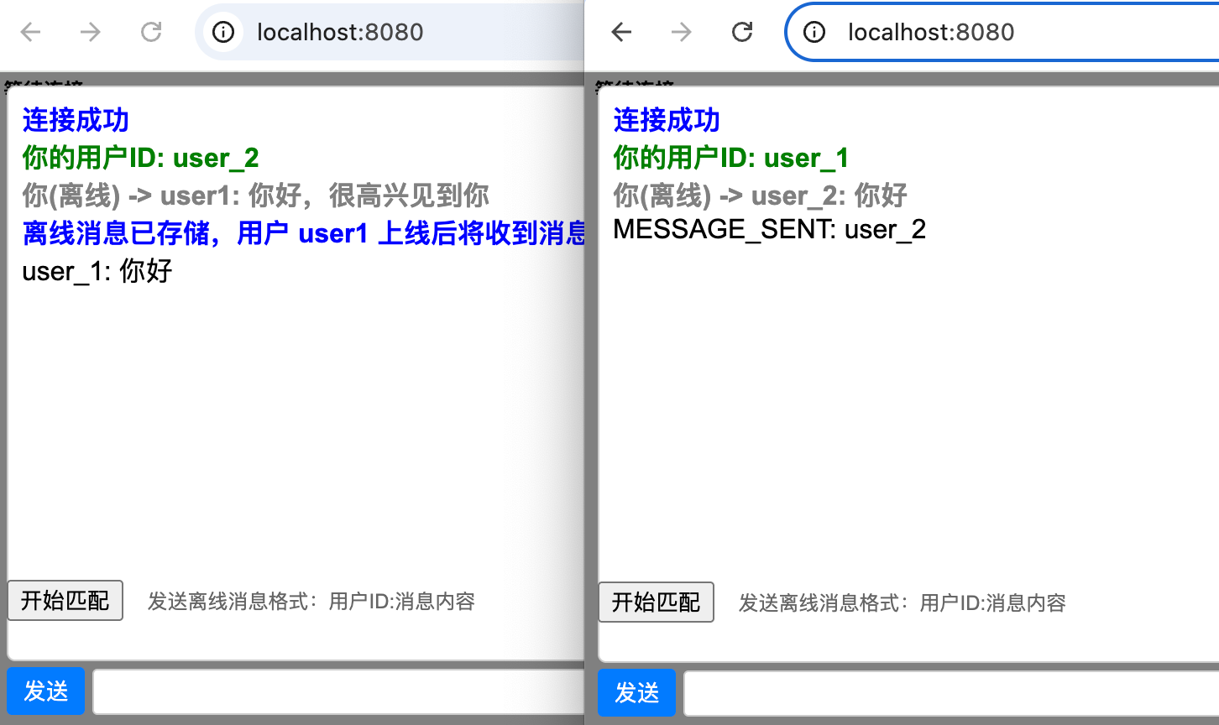Image resolution: width=1219 pixels, height=725 pixels.
Task: Open the site info icon in the right address bar
Action: tap(814, 32)
